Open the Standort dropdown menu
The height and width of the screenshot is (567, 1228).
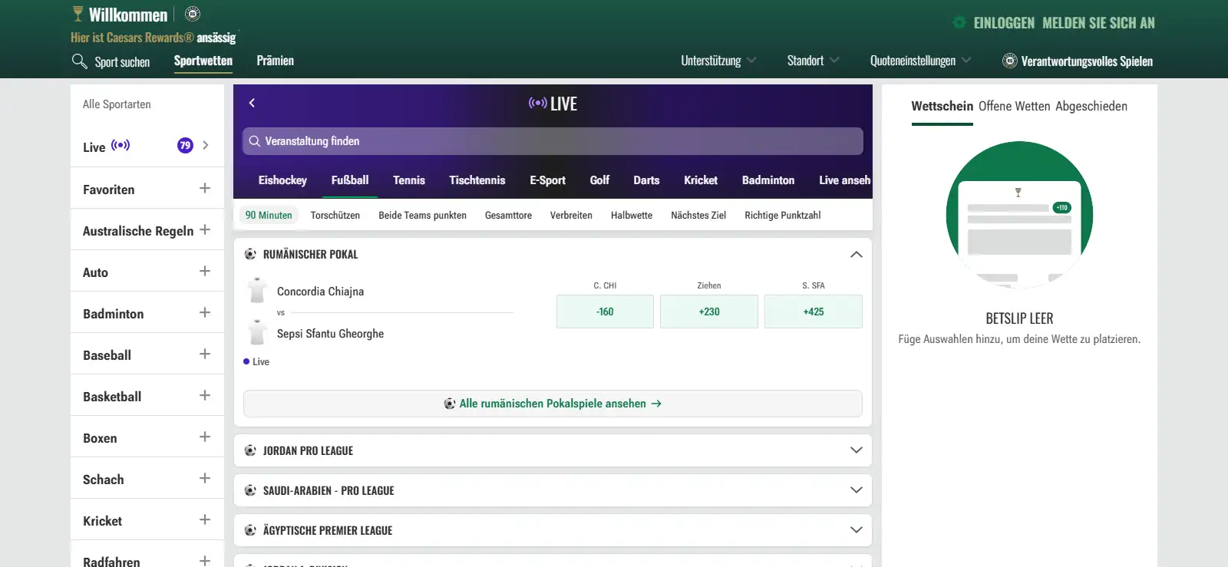click(813, 61)
